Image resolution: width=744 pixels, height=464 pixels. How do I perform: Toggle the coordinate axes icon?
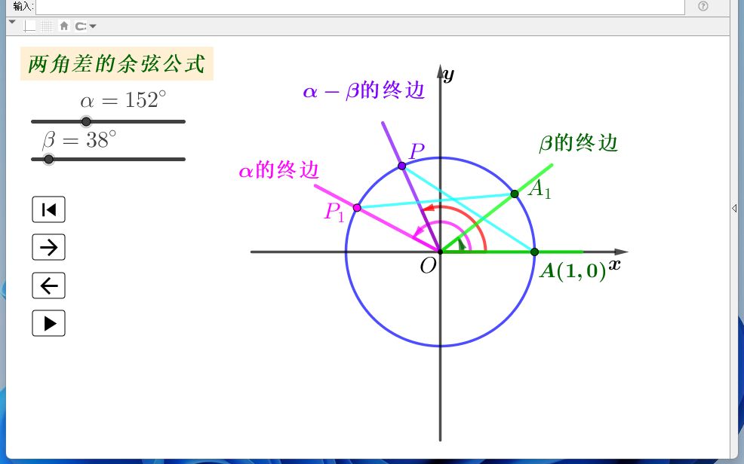pyautogui.click(x=29, y=26)
